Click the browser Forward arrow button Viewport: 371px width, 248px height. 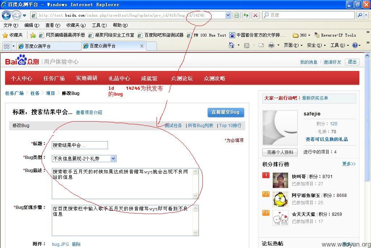[16, 15]
